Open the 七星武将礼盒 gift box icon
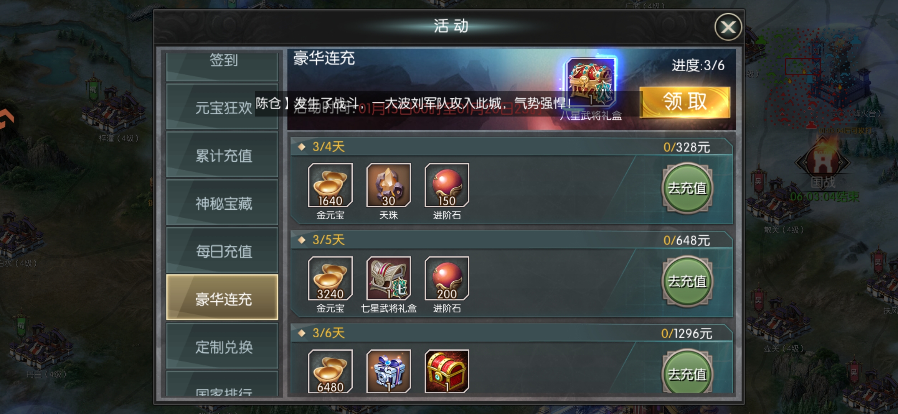This screenshot has height=414, width=898. coord(388,278)
